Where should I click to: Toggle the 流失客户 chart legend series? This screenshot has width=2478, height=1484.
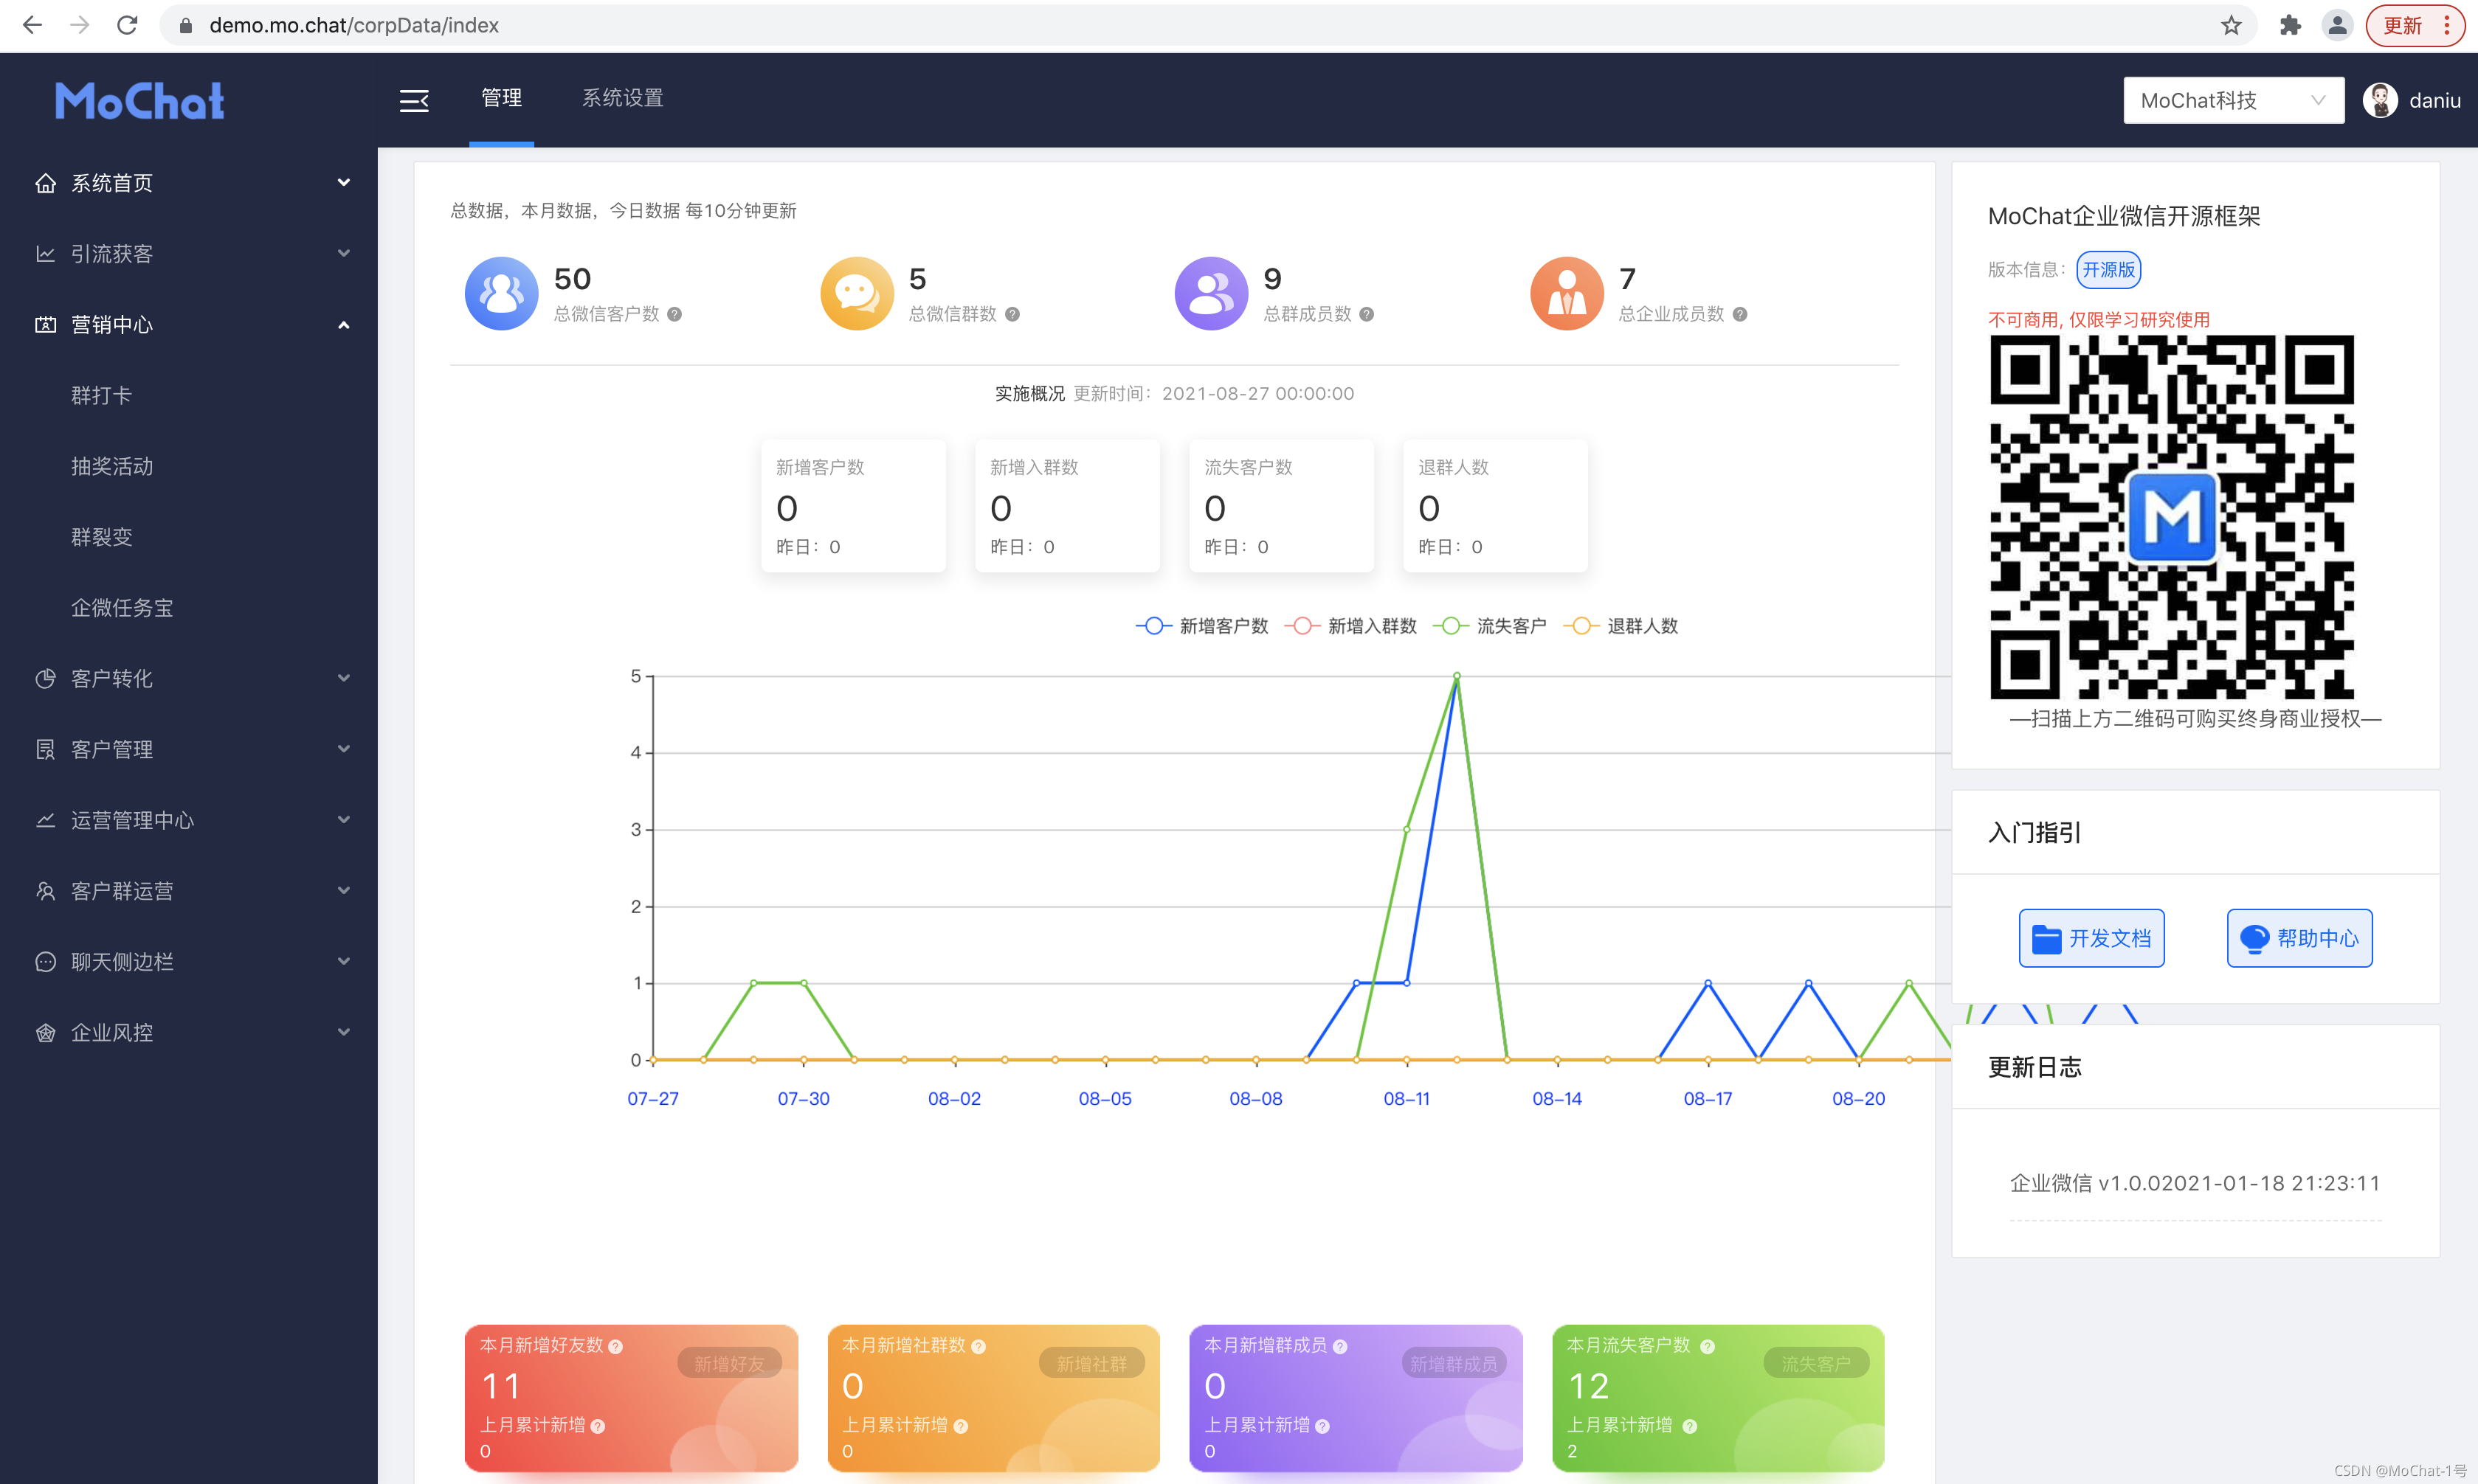(1490, 626)
